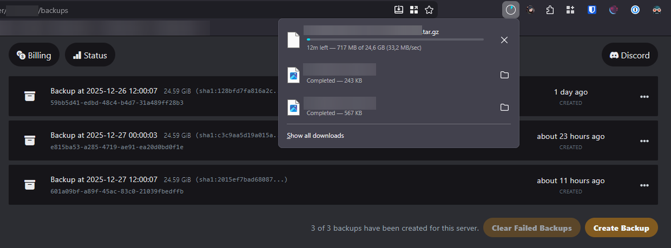Click title 'Backup at 2025-12-27 00:00:03'
This screenshot has width=671, height=248.
coord(104,135)
